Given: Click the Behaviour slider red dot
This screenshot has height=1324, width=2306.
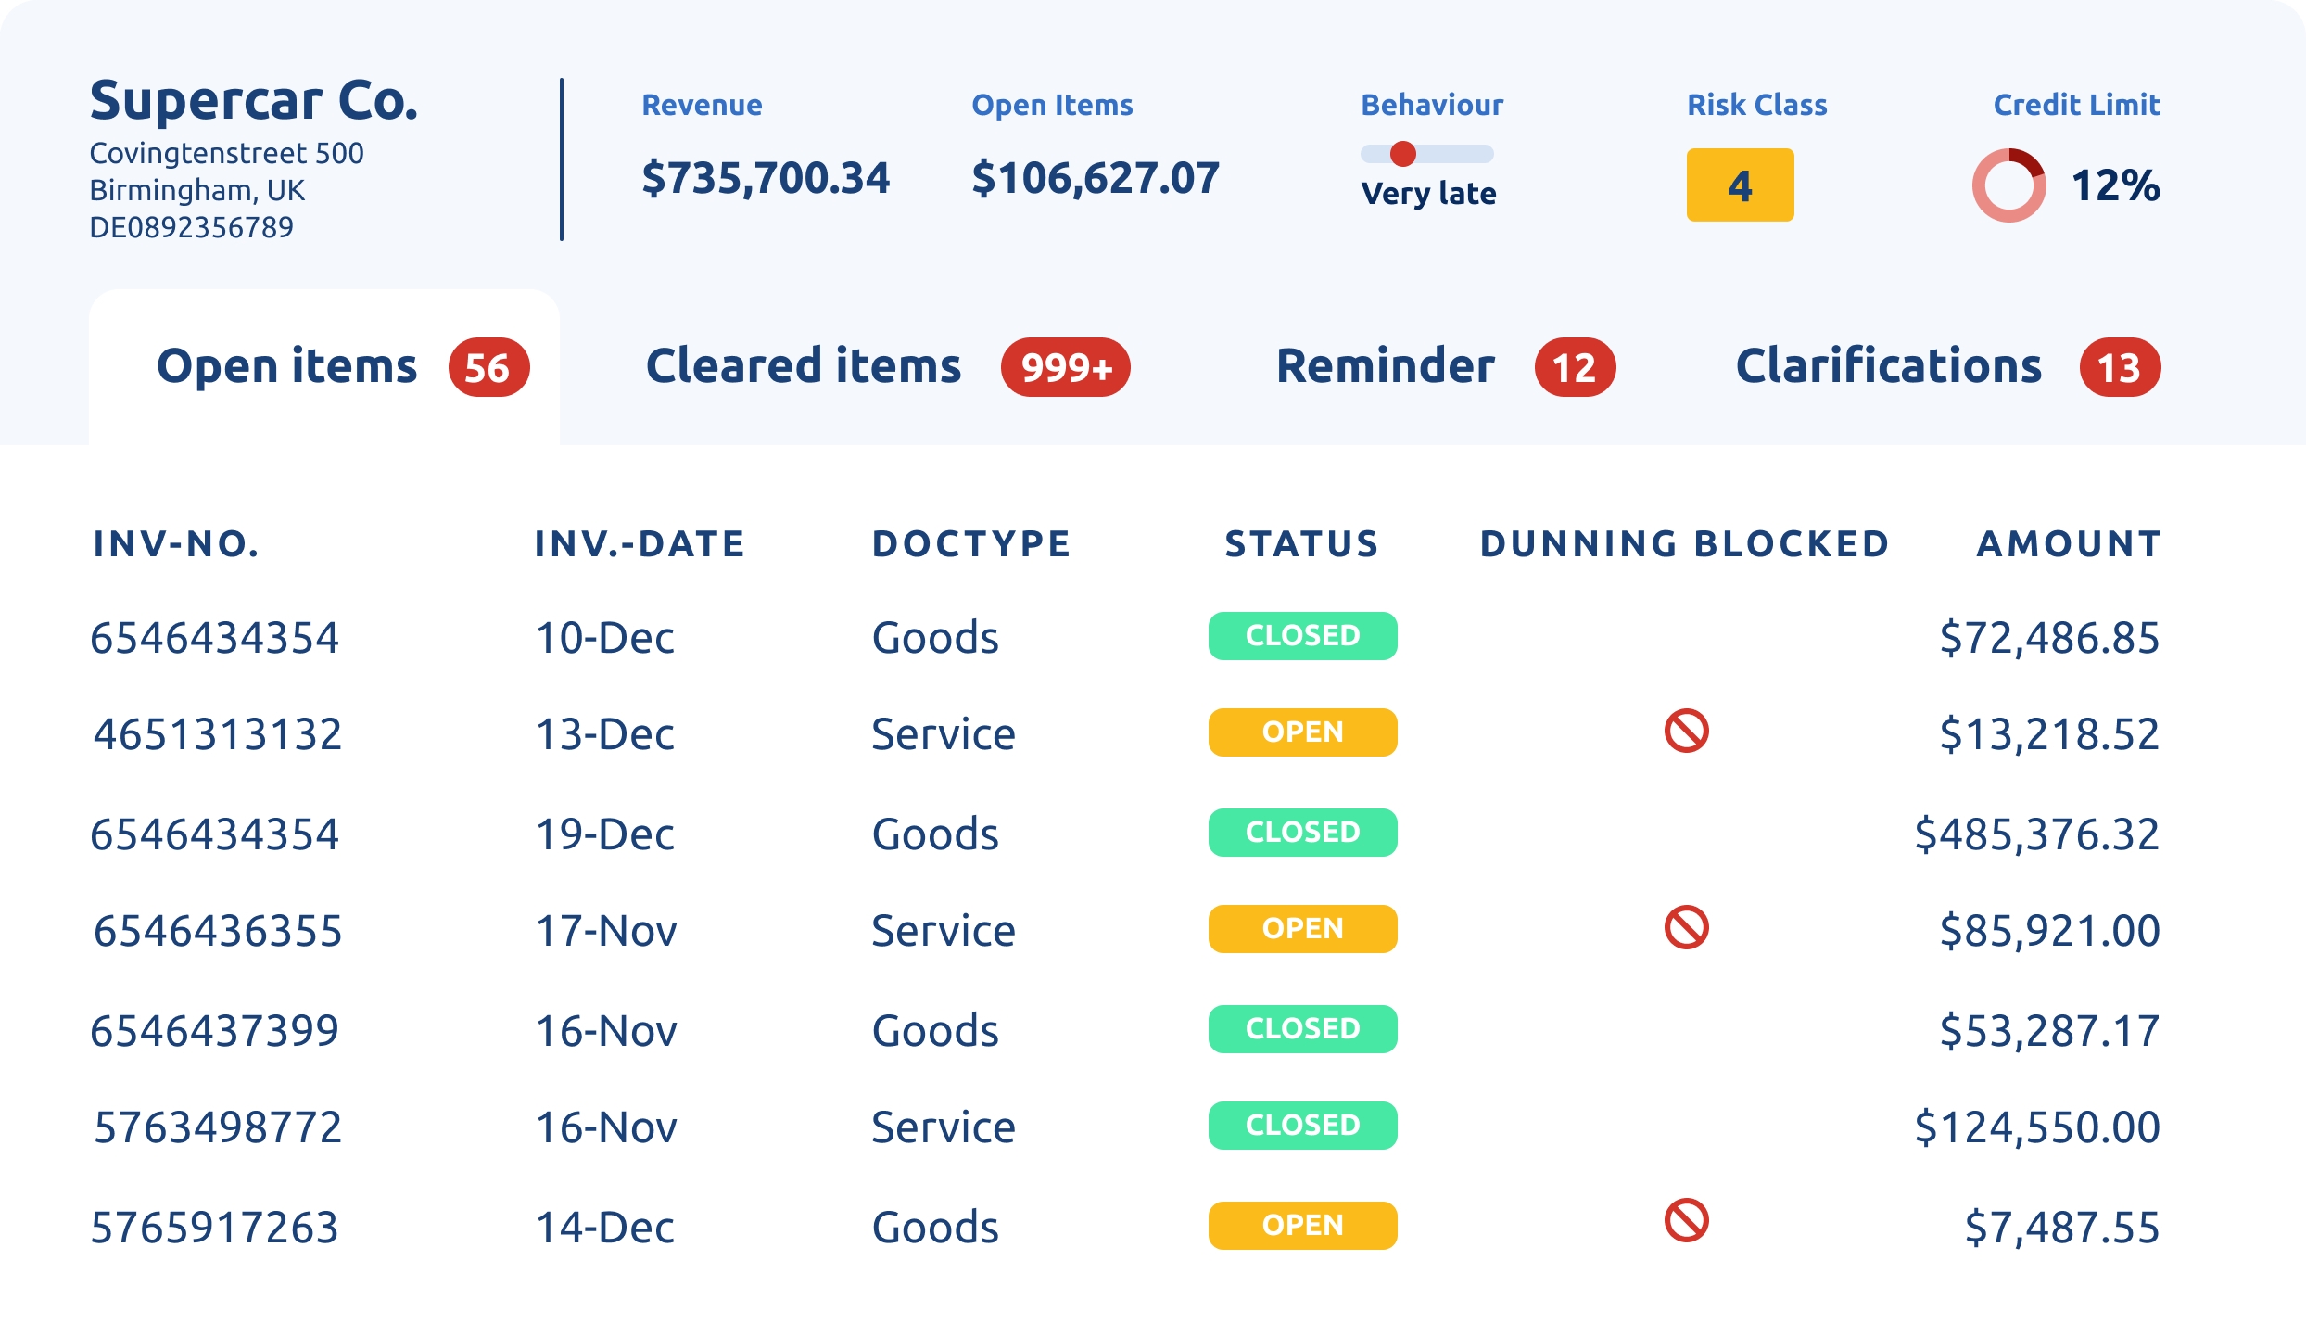Looking at the screenshot, I should pos(1403,154).
